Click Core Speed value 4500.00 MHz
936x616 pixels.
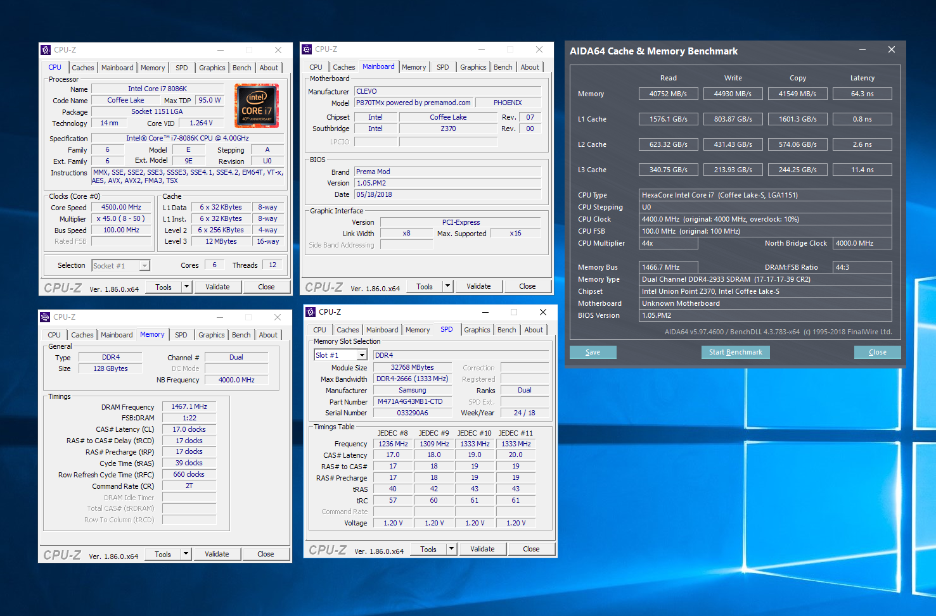122,207
